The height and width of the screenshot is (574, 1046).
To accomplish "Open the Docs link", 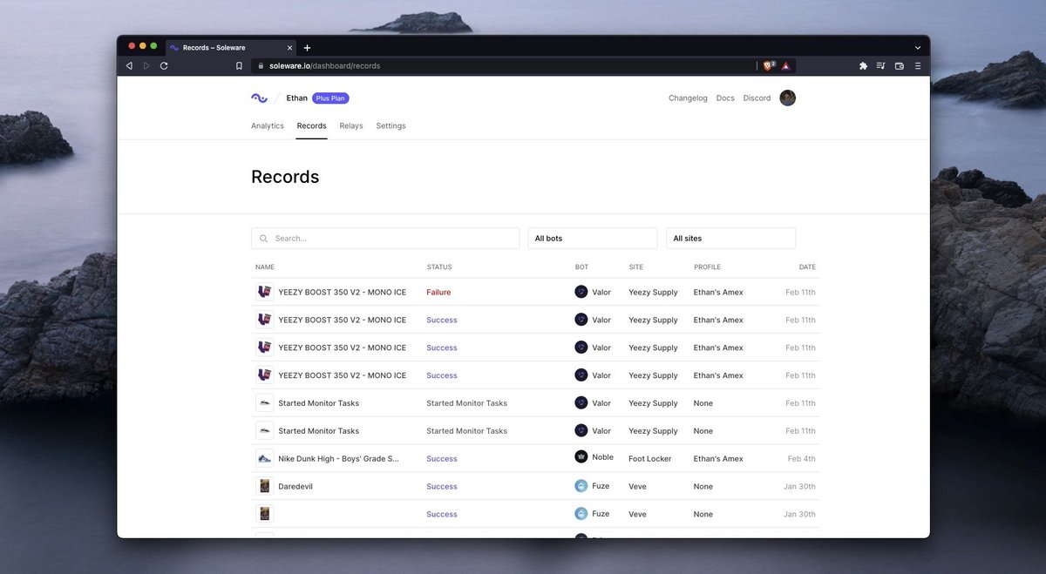I will coord(725,98).
